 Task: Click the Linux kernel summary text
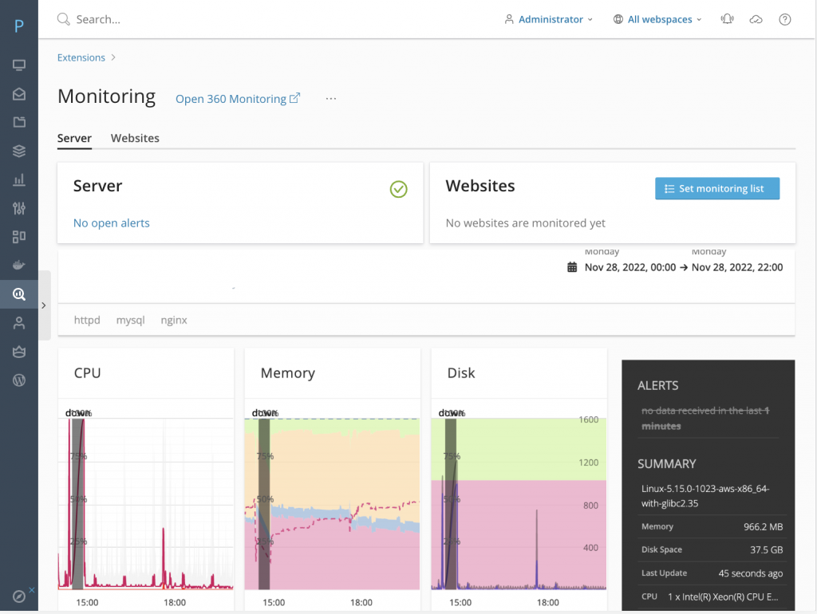click(705, 496)
